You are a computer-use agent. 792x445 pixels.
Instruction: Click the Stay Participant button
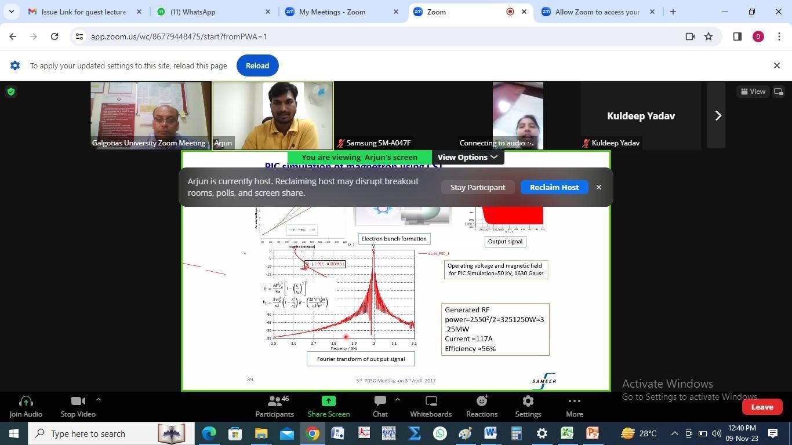(x=478, y=187)
